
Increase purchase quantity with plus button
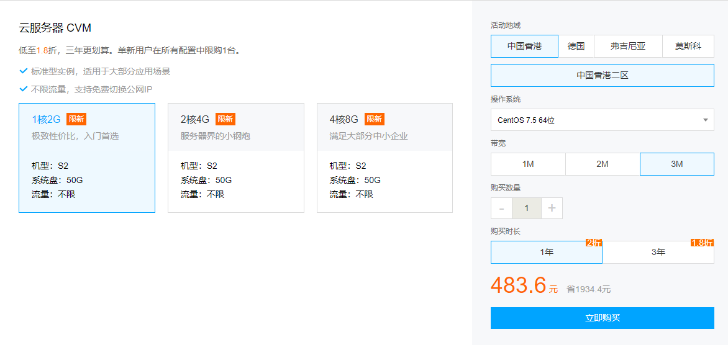(552, 208)
